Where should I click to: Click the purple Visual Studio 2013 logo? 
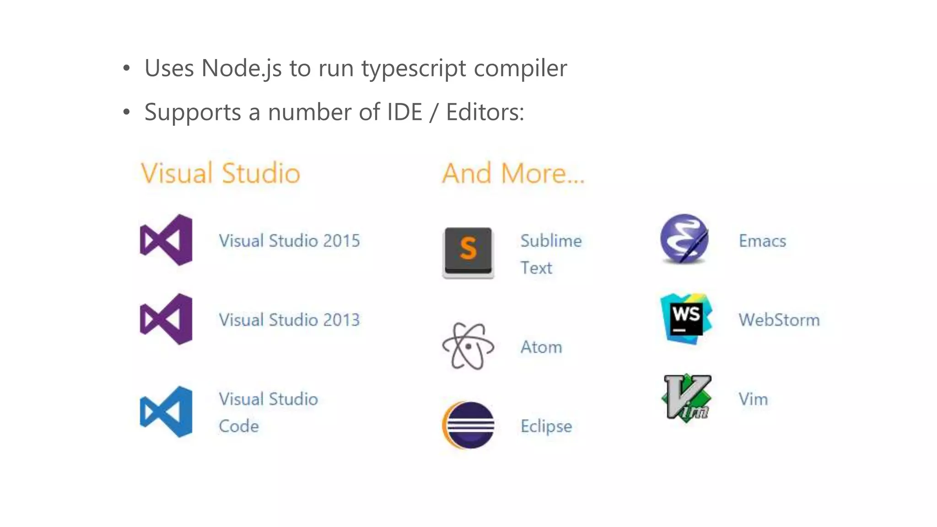pos(166,319)
